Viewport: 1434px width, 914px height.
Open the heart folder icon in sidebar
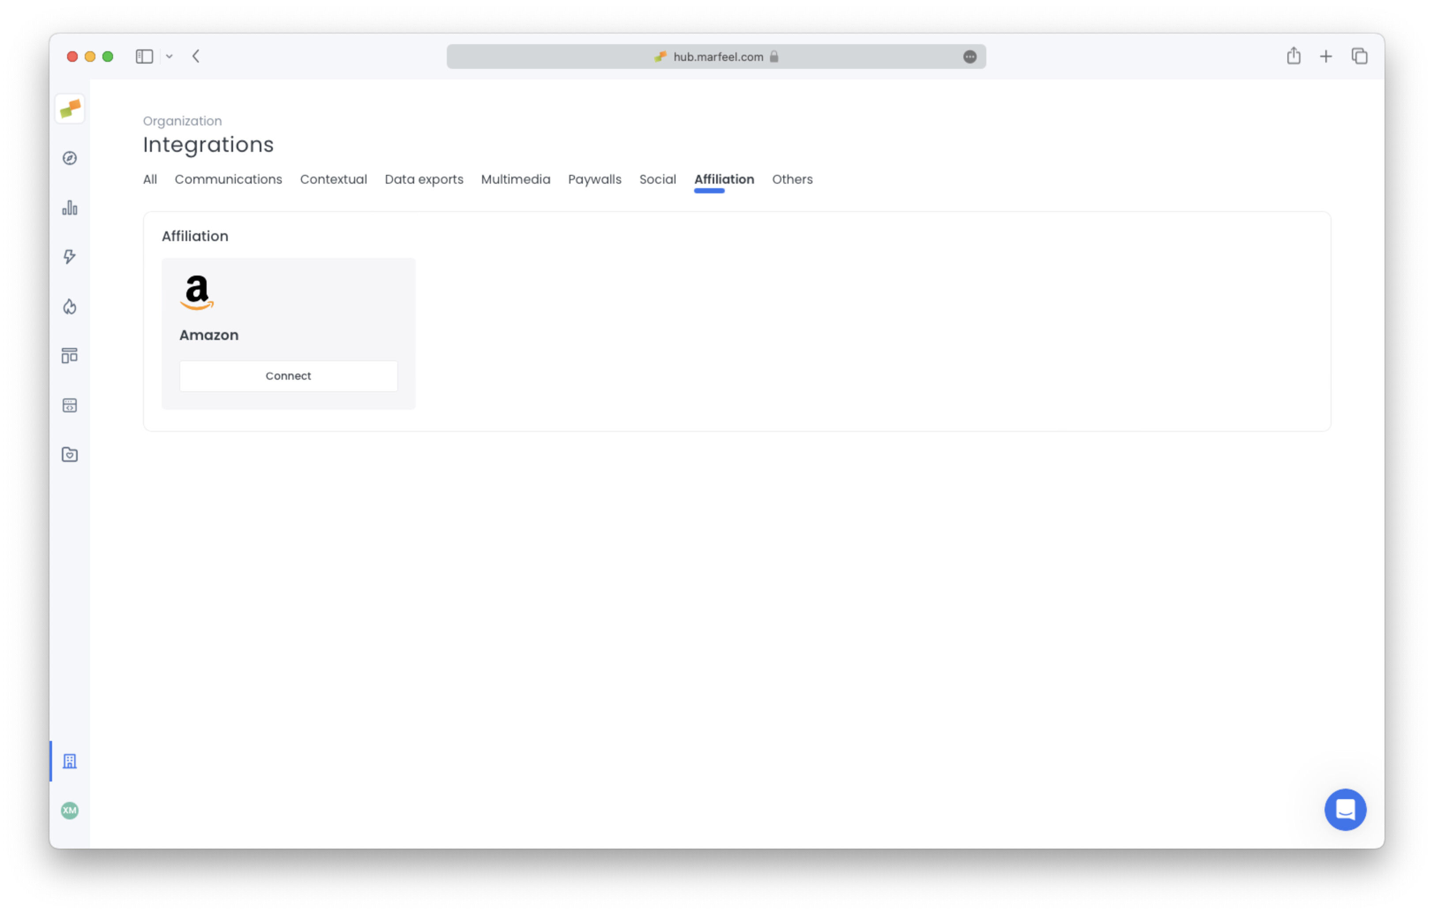70,455
